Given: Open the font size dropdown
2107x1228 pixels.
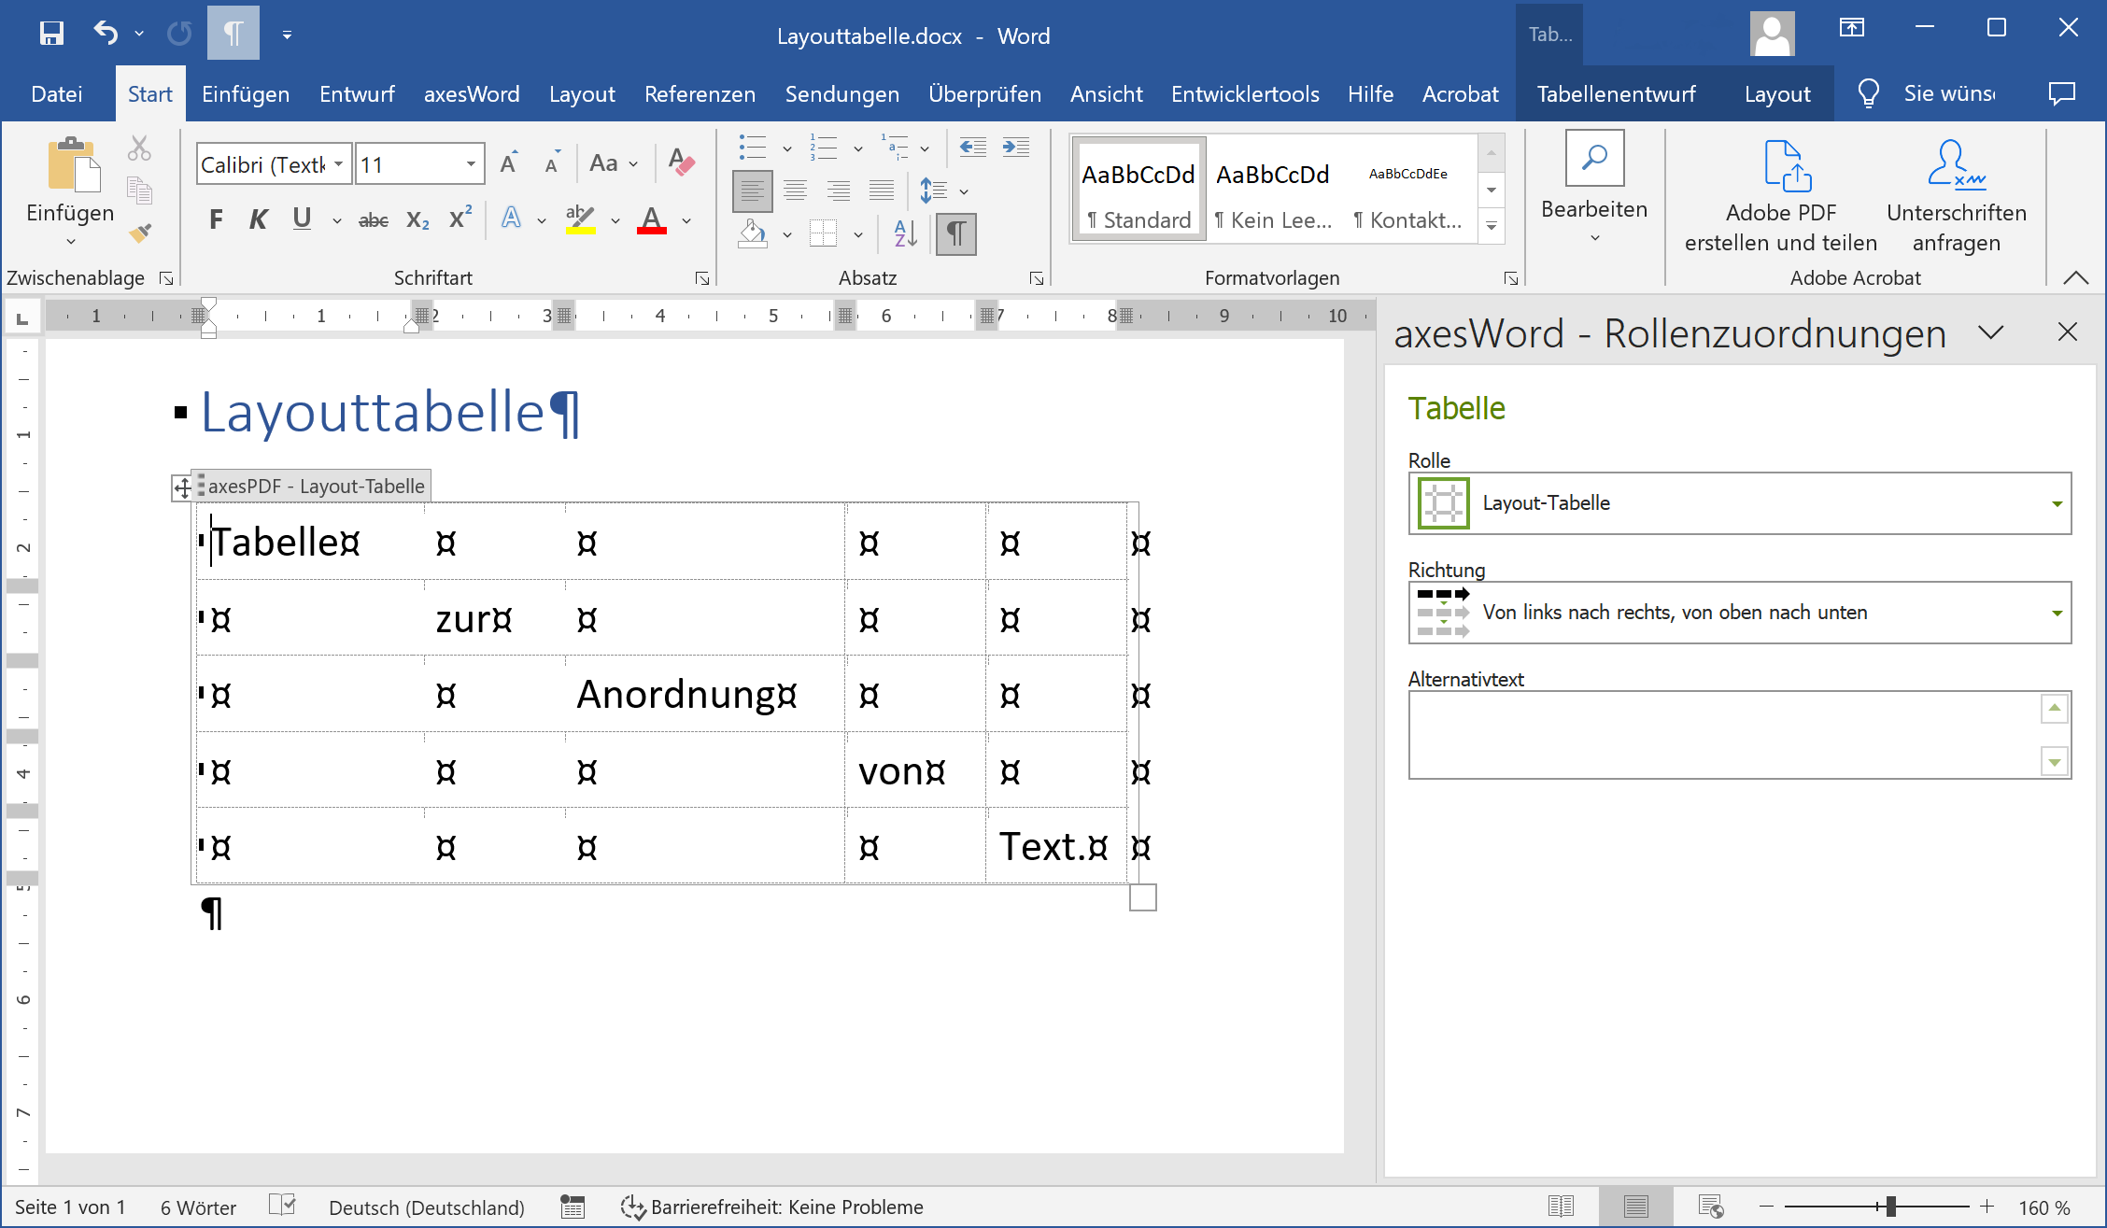Looking at the screenshot, I should click(472, 164).
